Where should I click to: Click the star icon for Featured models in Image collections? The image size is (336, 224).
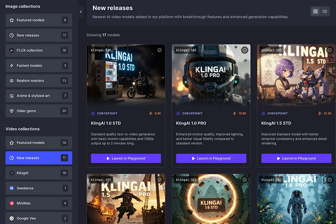point(12,20)
